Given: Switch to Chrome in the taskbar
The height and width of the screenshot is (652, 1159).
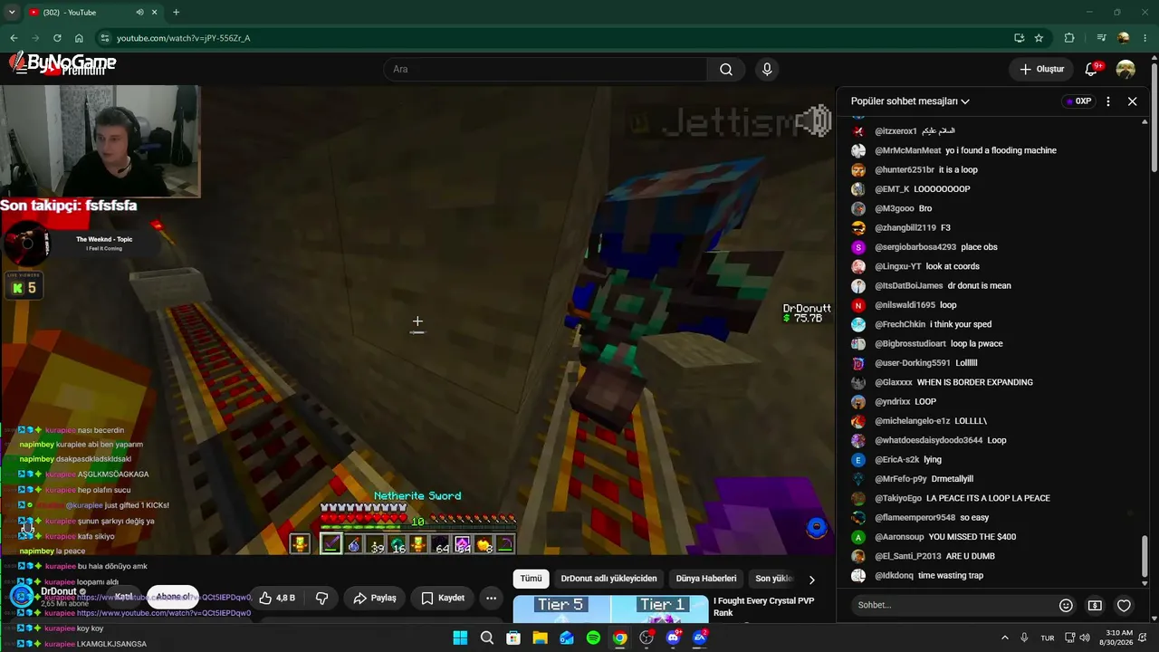Looking at the screenshot, I should point(619,638).
